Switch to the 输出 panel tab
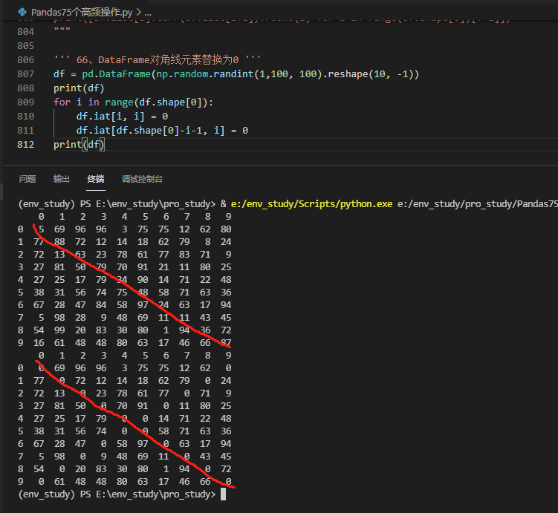Viewport: 558px width, 513px height. [x=61, y=179]
